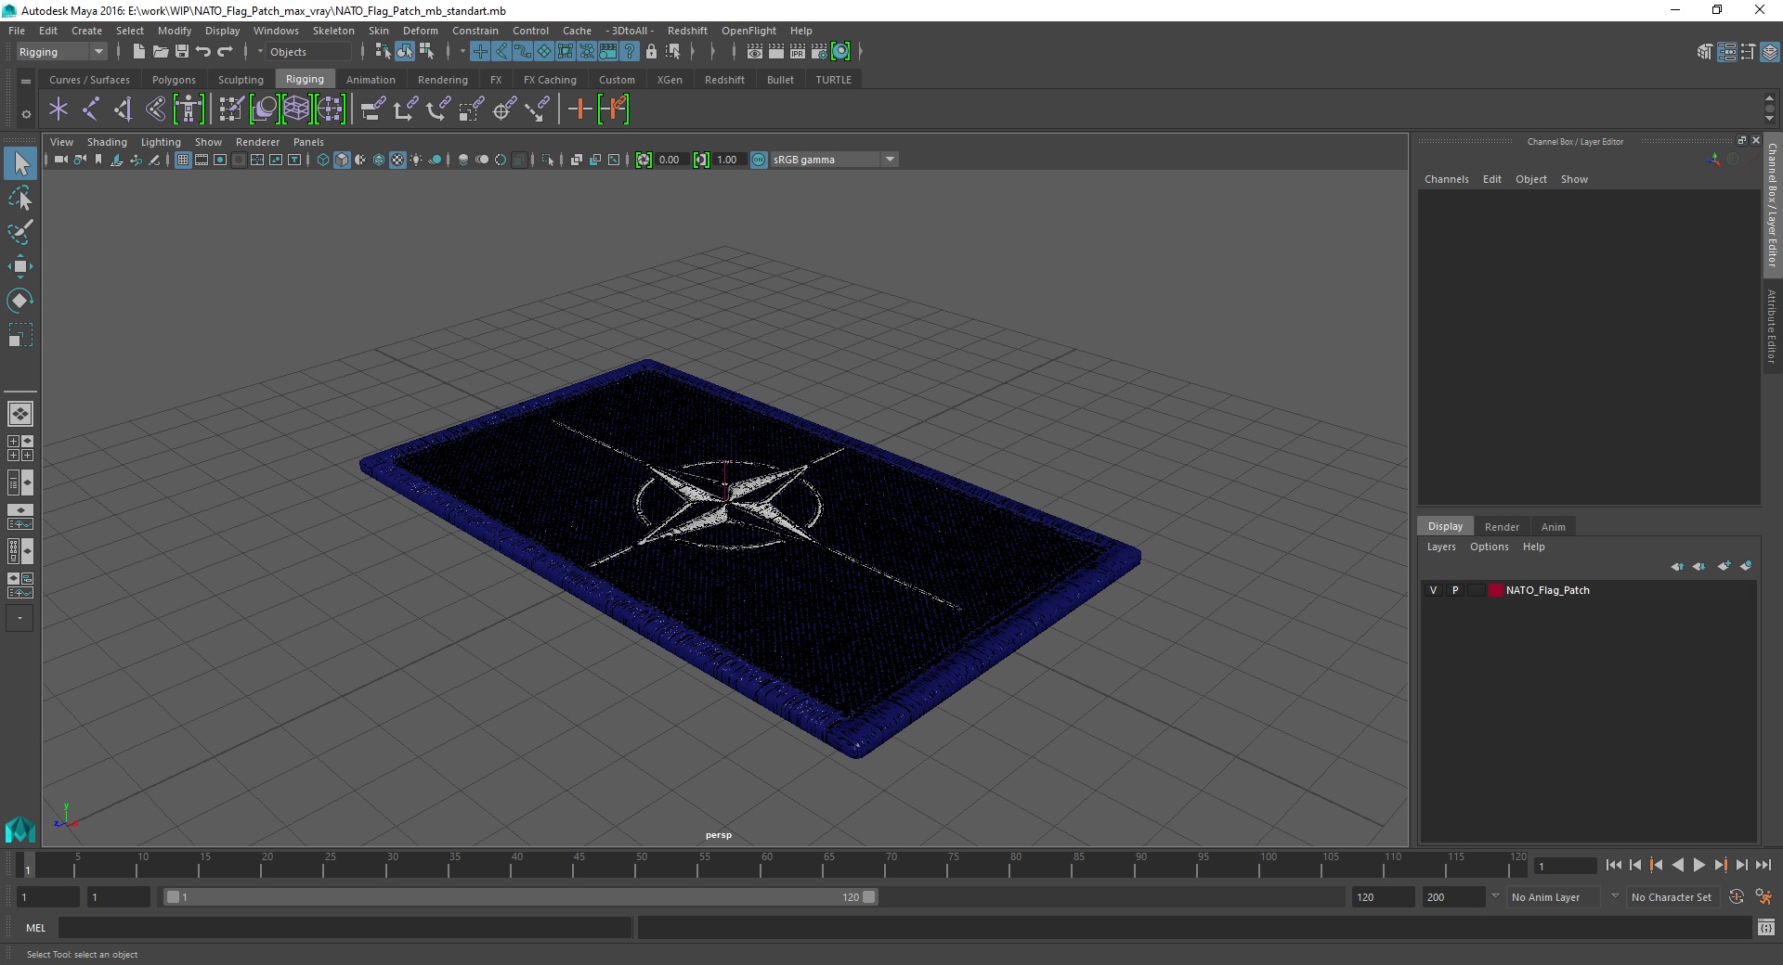The image size is (1783, 965).
Task: Toggle Auto Keyframe button
Action: (x=1737, y=897)
